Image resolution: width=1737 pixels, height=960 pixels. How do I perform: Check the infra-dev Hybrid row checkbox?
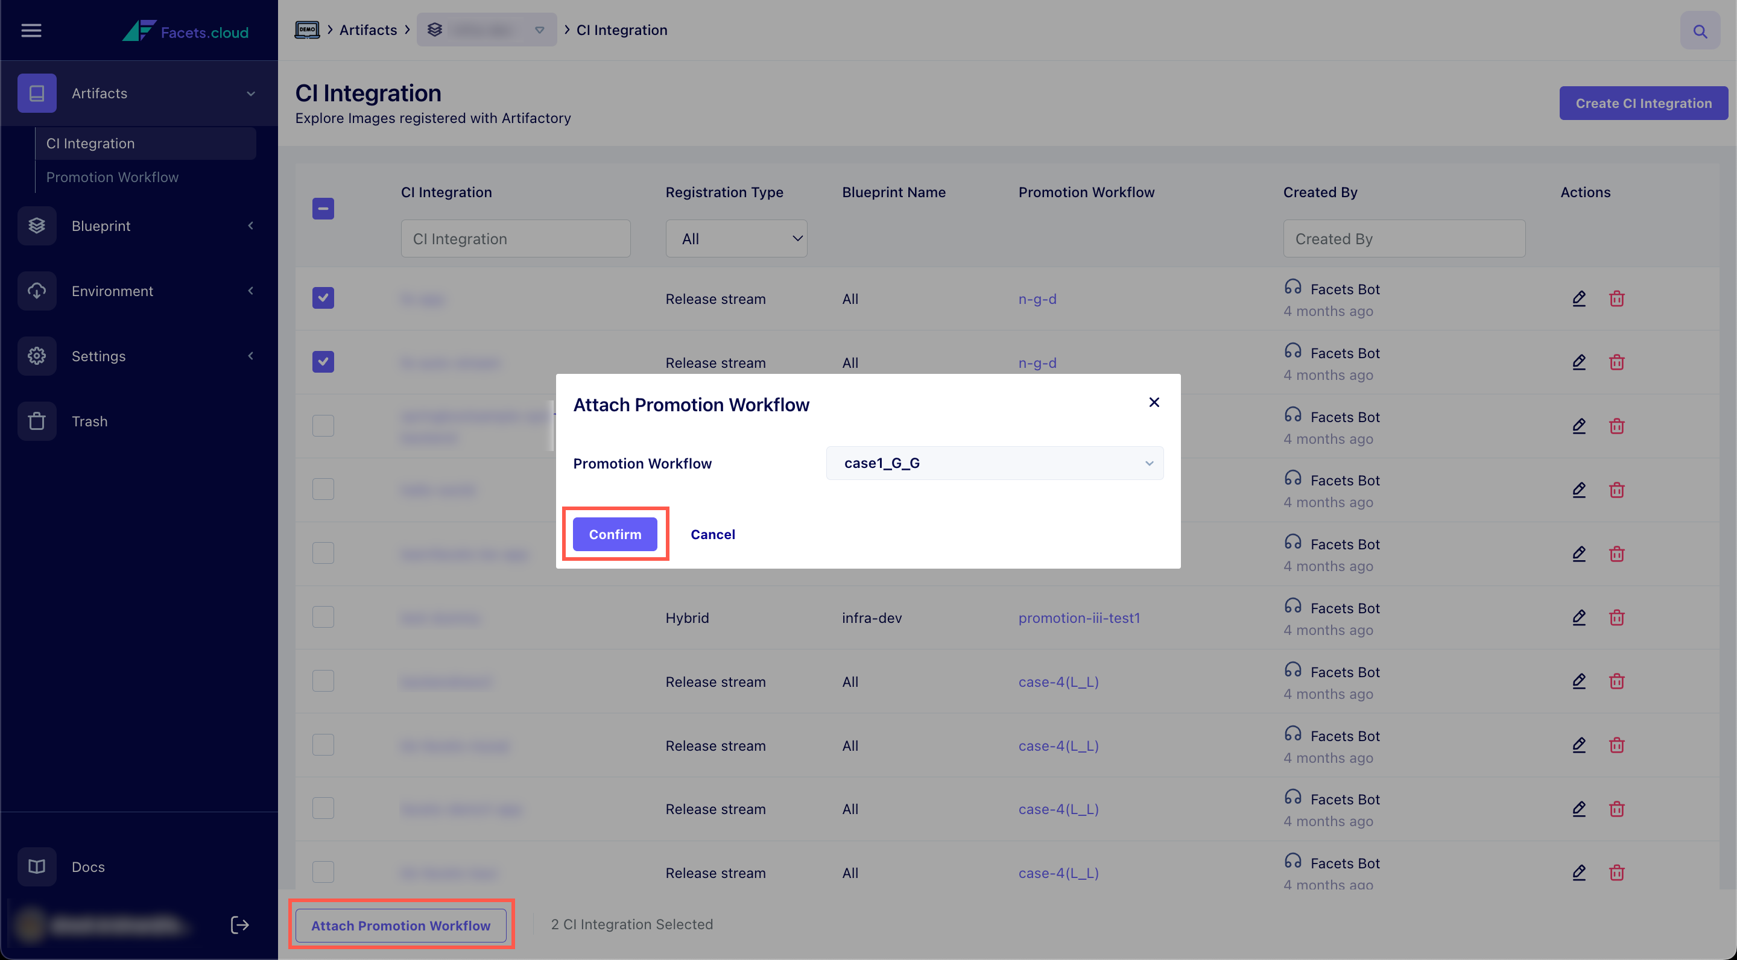(323, 617)
